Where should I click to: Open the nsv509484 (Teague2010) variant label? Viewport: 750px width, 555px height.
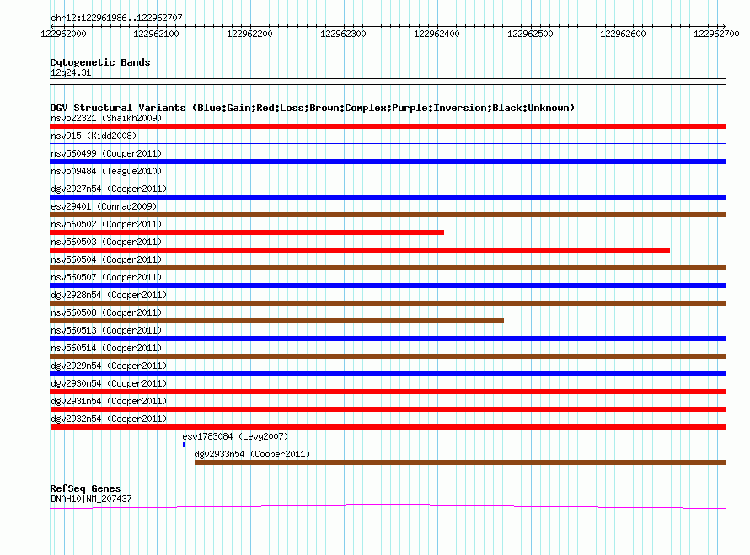[x=106, y=171]
